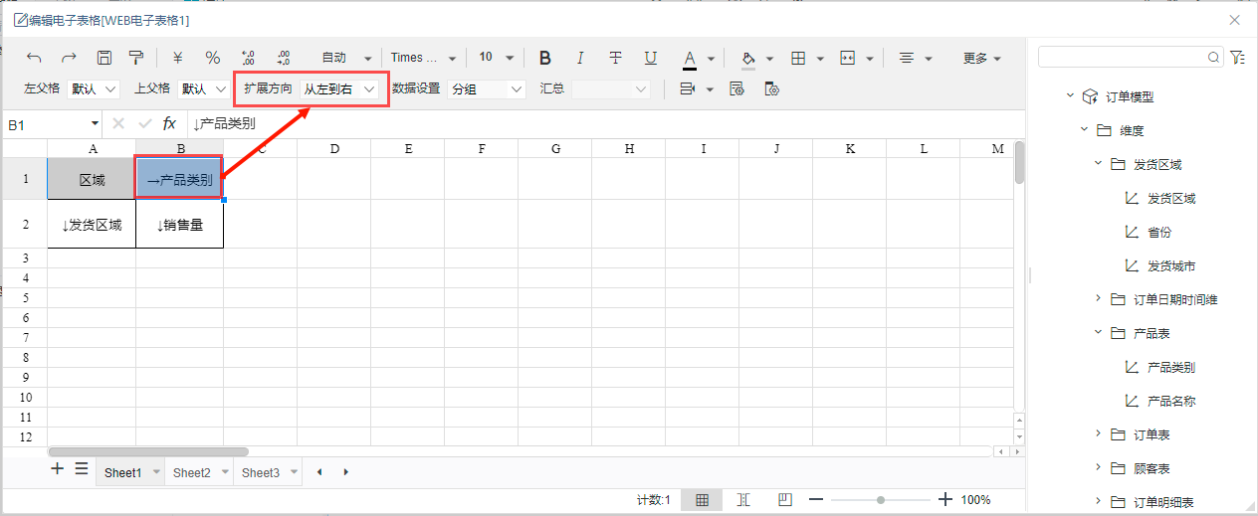Expand the 订单日期时间维 folder
Screen dimensions: 1258x516
[x=1098, y=299]
